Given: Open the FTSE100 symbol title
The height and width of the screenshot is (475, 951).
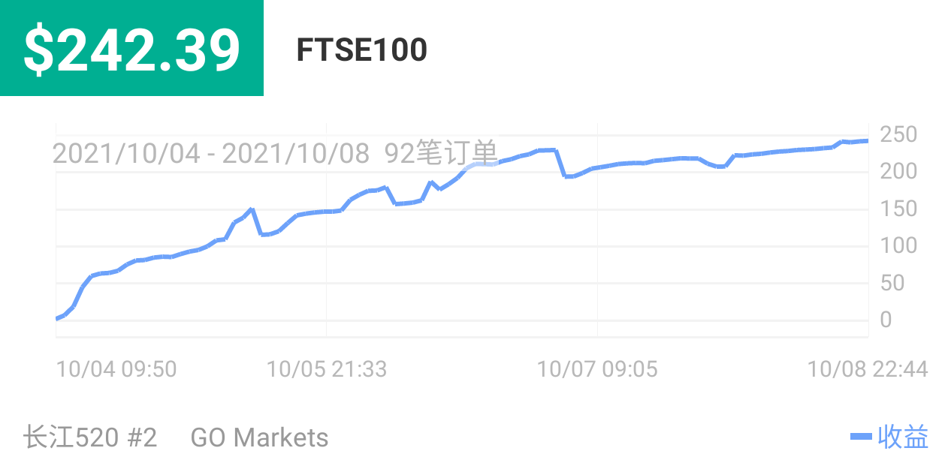Looking at the screenshot, I should coord(361,50).
